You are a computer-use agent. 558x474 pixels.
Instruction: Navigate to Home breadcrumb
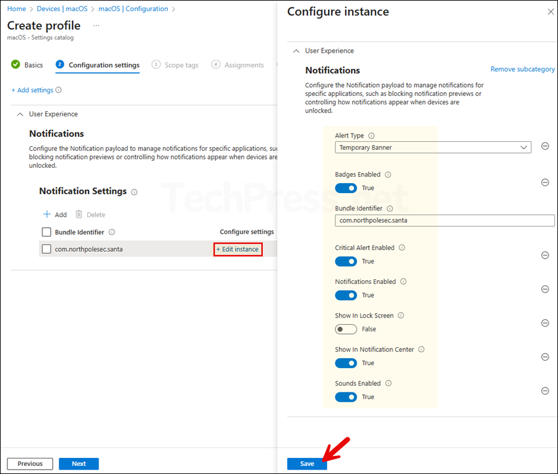(16, 9)
